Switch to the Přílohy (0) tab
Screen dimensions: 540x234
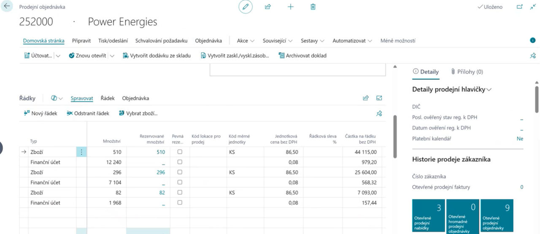(467, 72)
